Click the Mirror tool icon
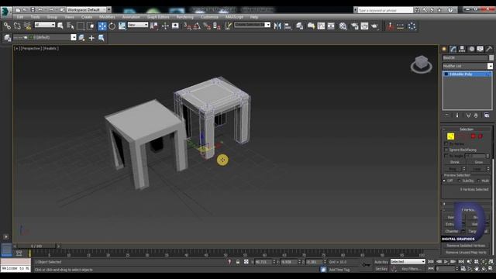 pyautogui.click(x=277, y=26)
